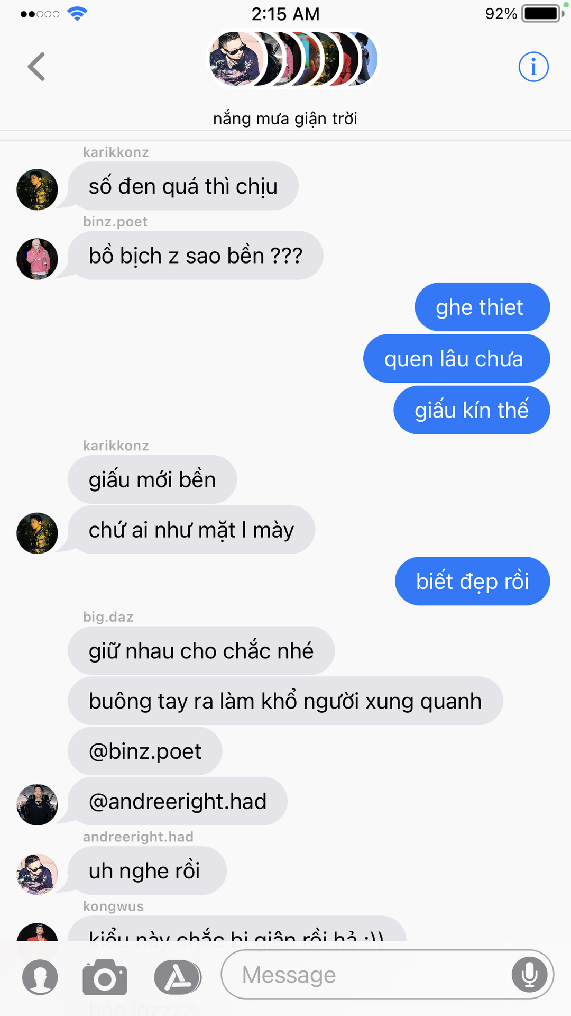Tap the microphone dictation icon

pos(529,974)
